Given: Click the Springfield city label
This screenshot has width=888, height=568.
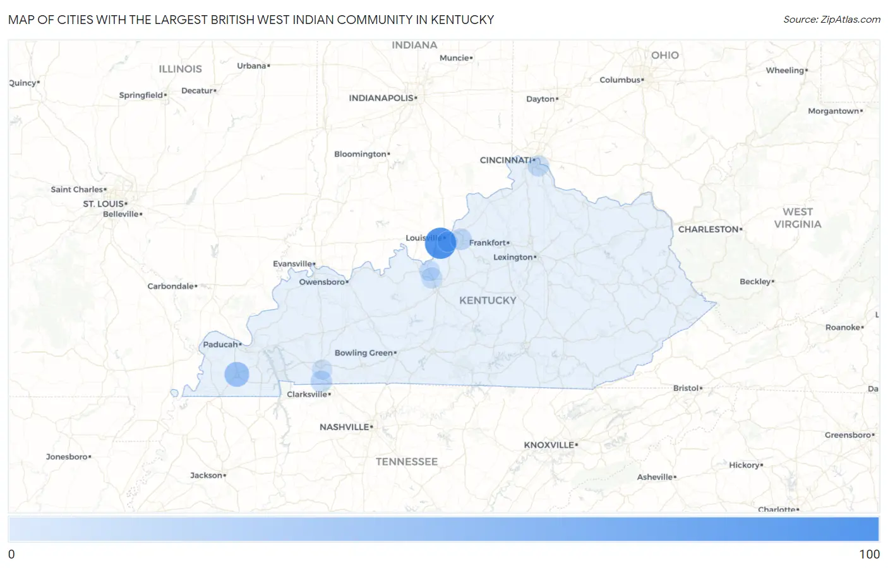Looking at the screenshot, I should coord(141,95).
